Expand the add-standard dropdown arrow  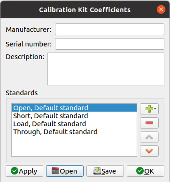(155, 109)
